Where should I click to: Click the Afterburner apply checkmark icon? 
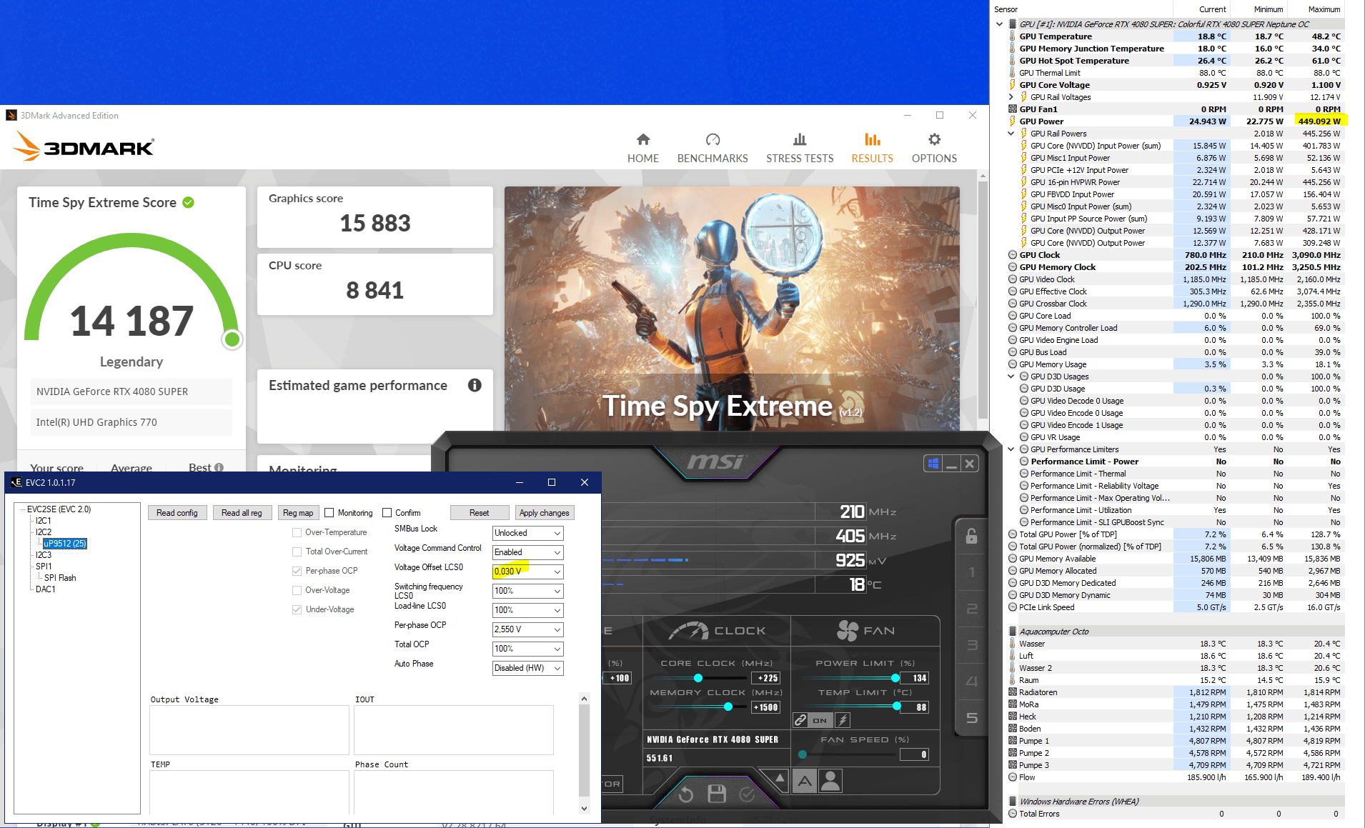pos(747,794)
